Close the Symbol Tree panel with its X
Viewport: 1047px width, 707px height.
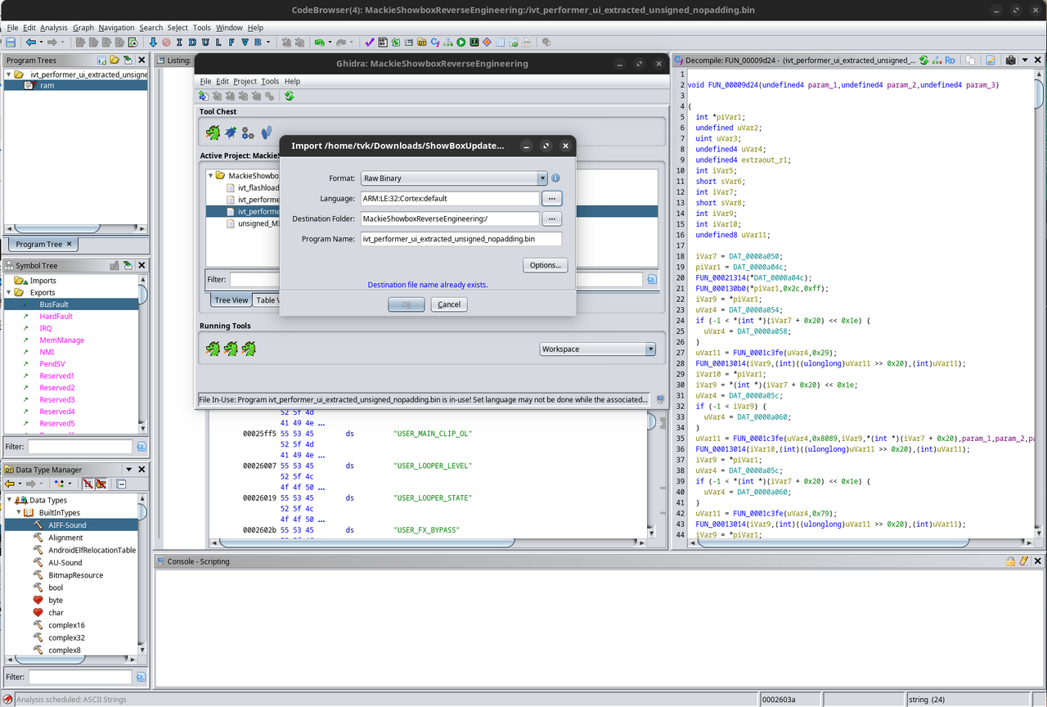click(x=142, y=265)
